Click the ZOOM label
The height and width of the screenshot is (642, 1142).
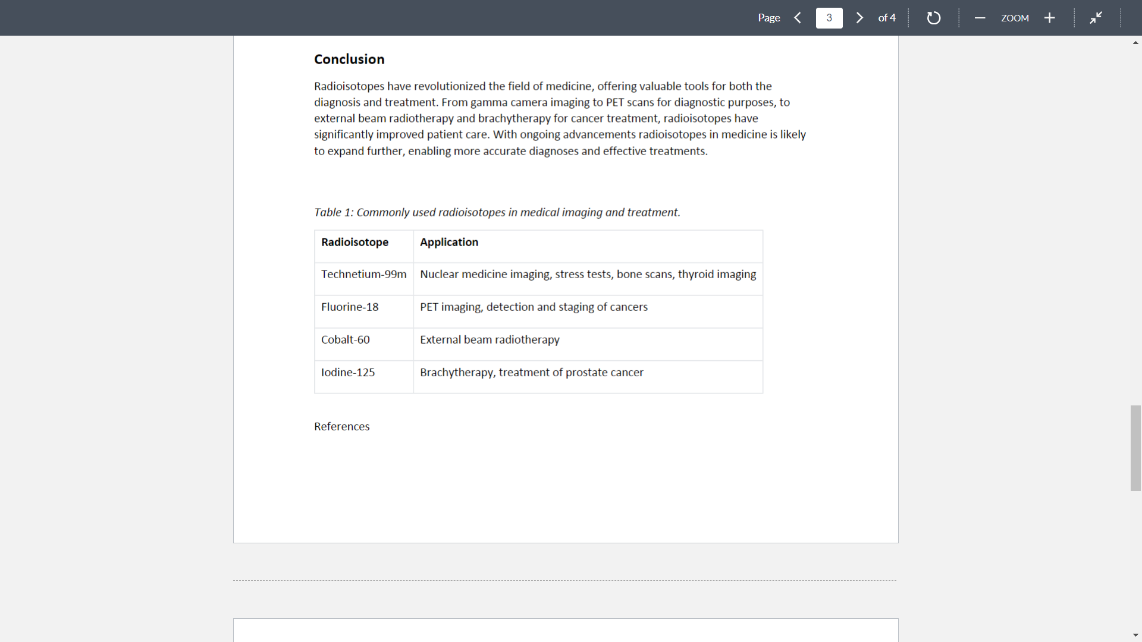point(1015,18)
